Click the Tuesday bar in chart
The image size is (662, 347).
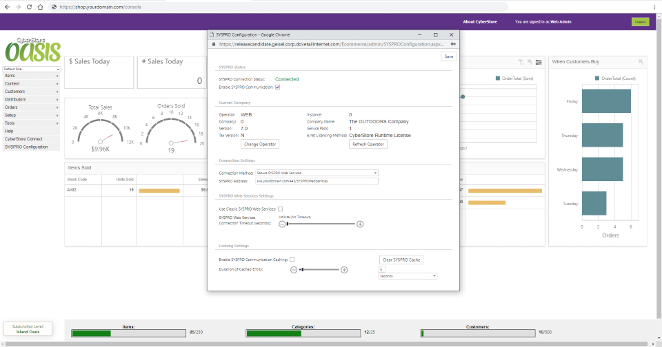[594, 203]
